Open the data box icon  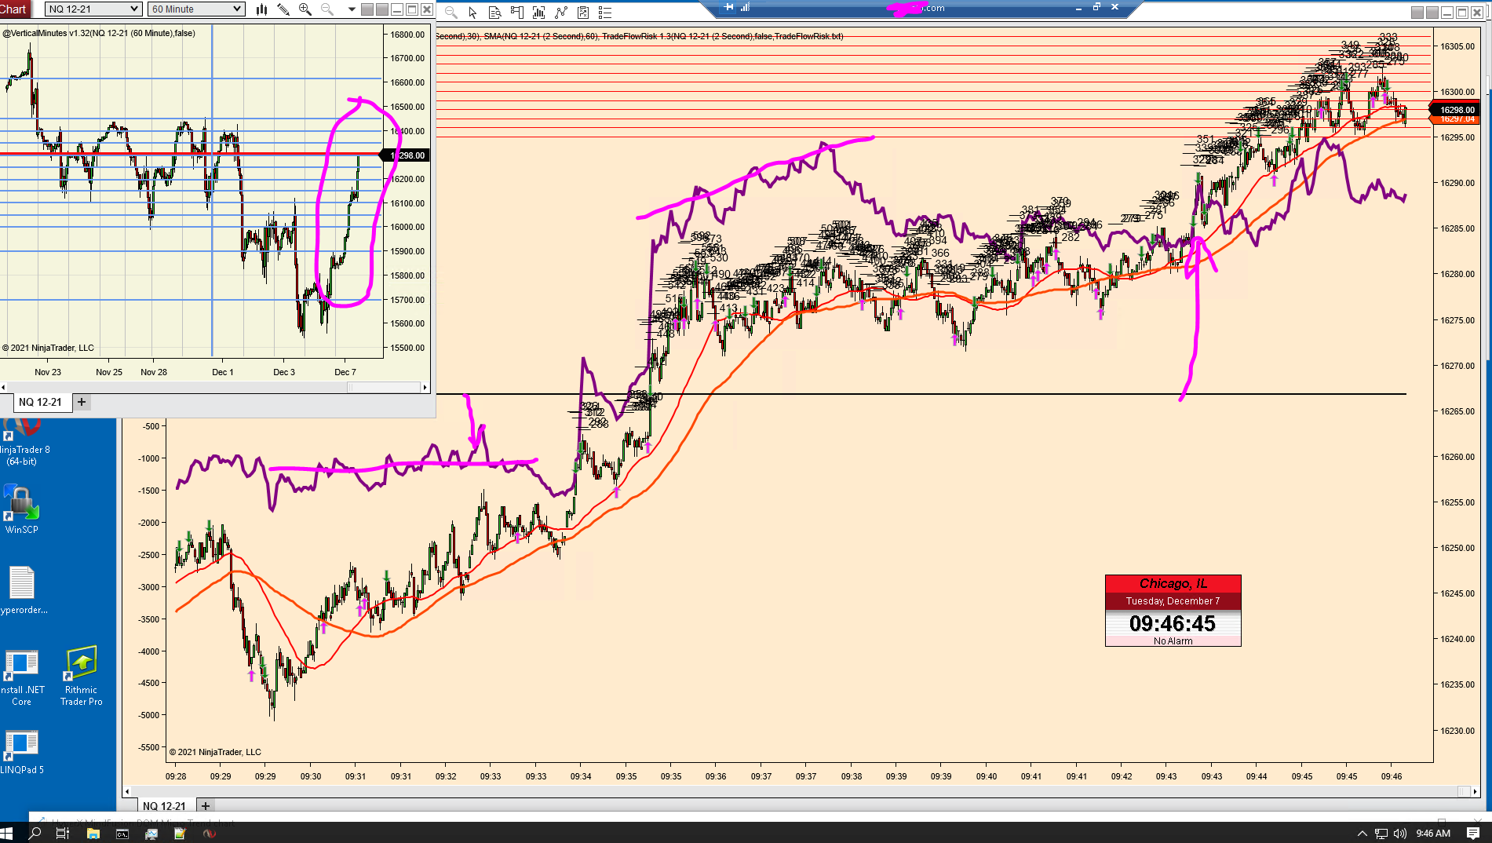coord(494,13)
